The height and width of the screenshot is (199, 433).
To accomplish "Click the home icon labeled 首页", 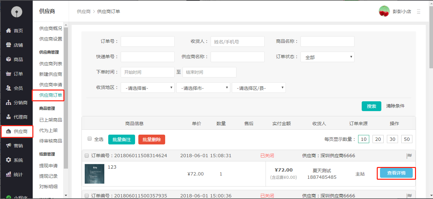I will [9, 31].
